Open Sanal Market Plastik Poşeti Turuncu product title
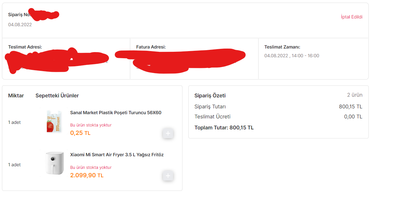 tap(116, 113)
